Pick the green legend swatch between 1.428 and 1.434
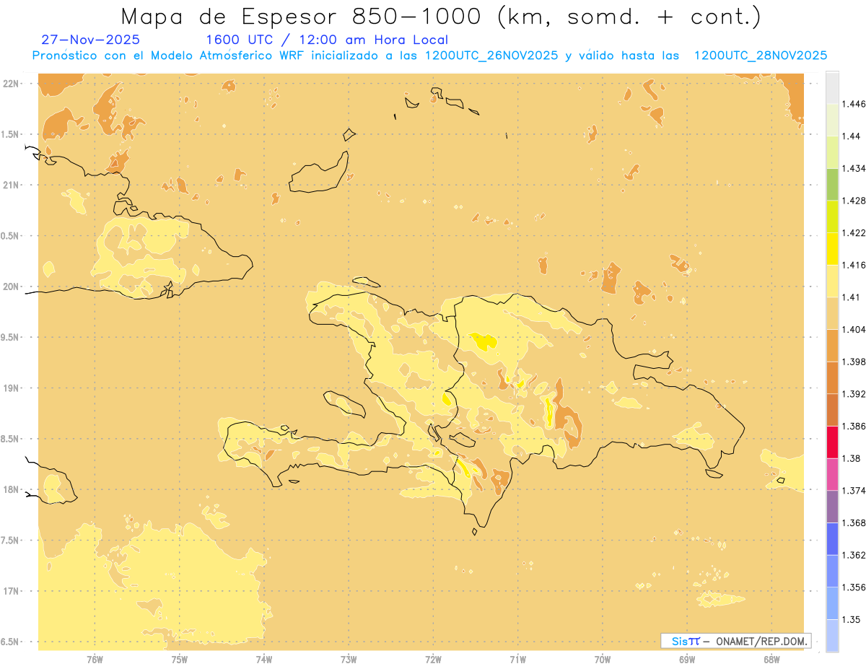The image size is (866, 669). [832, 184]
